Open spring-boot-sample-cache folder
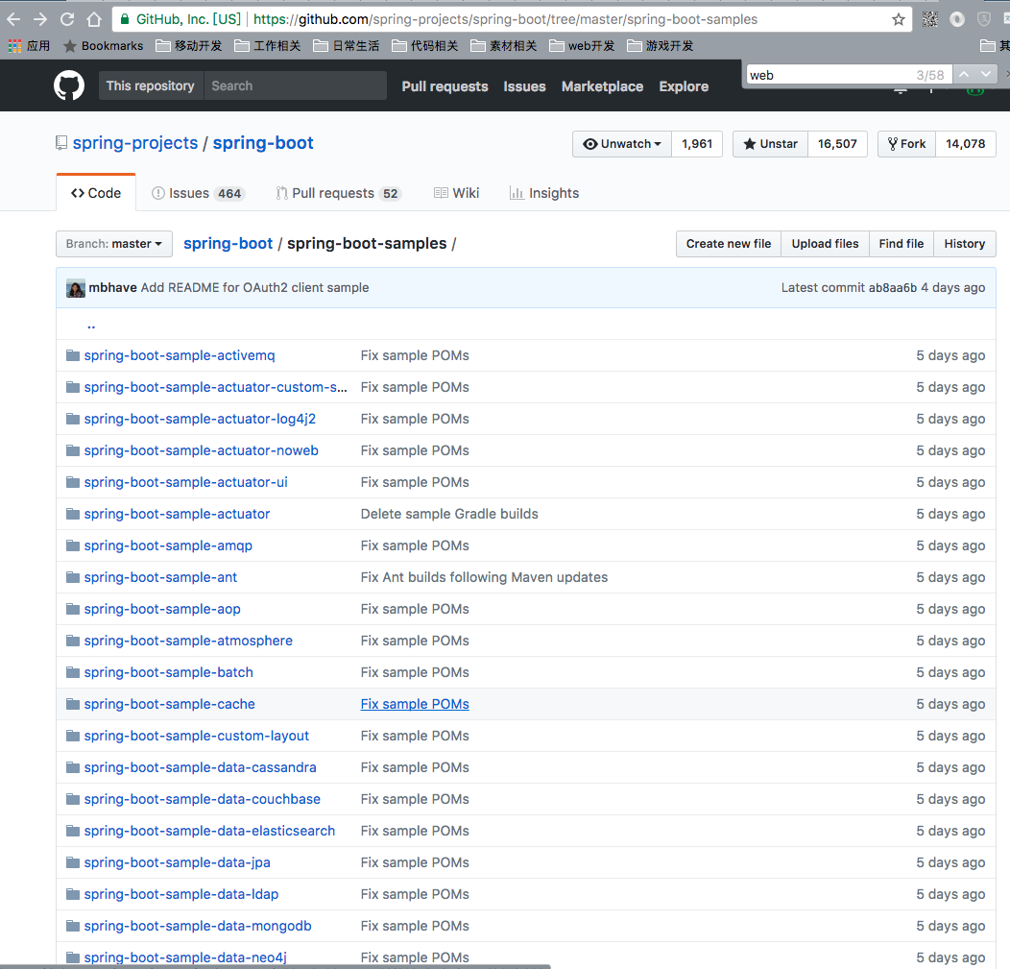Viewport: 1010px width, 969px height. click(169, 704)
